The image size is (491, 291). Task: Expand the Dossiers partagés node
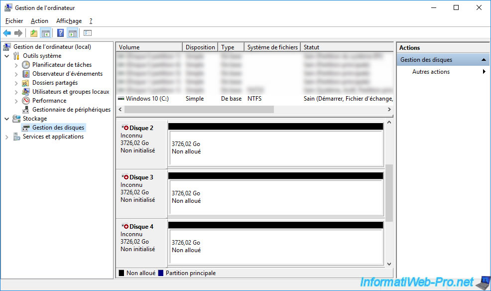pyautogui.click(x=16, y=83)
